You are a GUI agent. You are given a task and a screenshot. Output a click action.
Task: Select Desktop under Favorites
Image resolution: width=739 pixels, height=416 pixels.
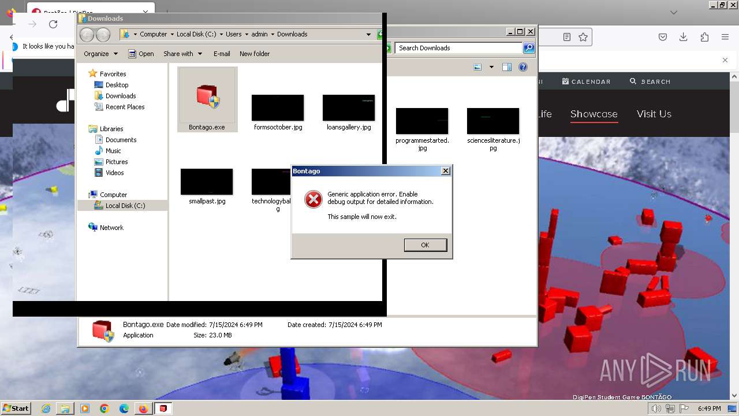[117, 85]
